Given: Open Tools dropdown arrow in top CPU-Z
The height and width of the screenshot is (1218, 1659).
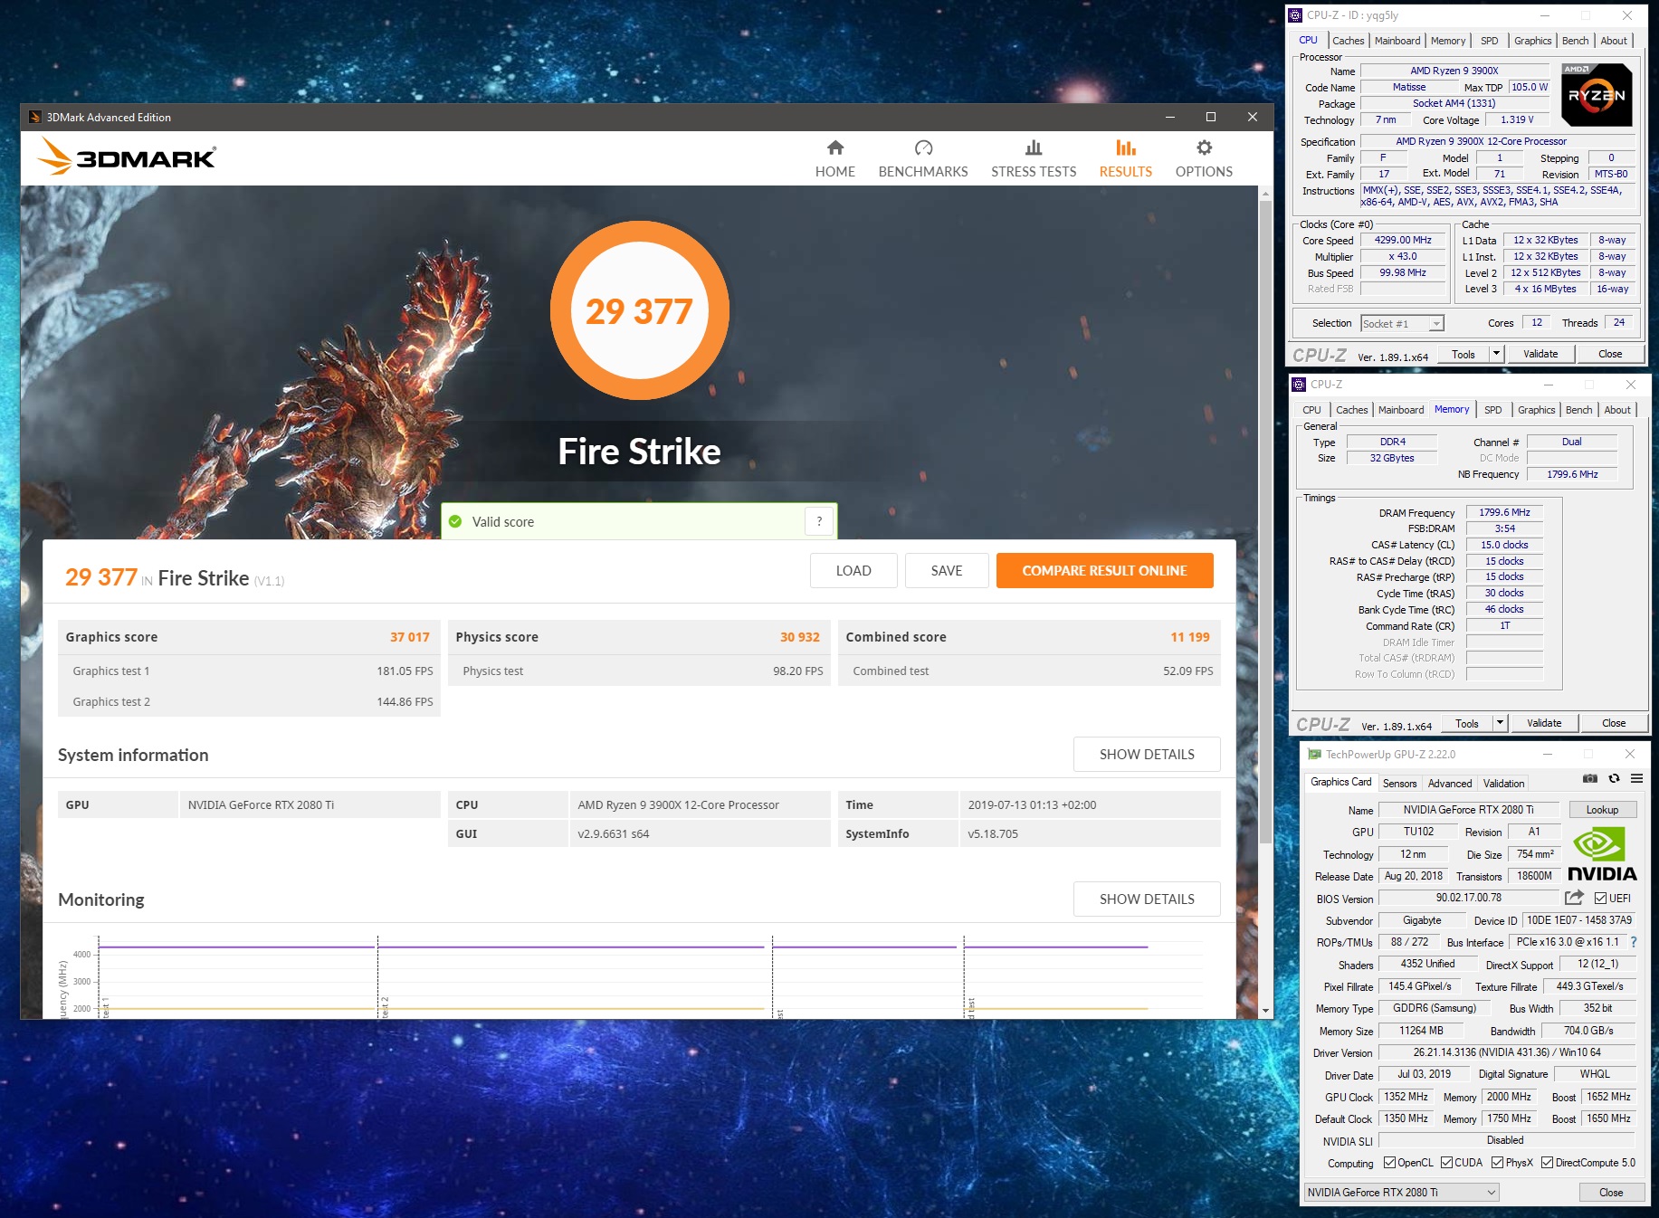Looking at the screenshot, I should [x=1496, y=354].
